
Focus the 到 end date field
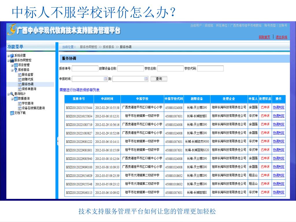(x=130, y=79)
